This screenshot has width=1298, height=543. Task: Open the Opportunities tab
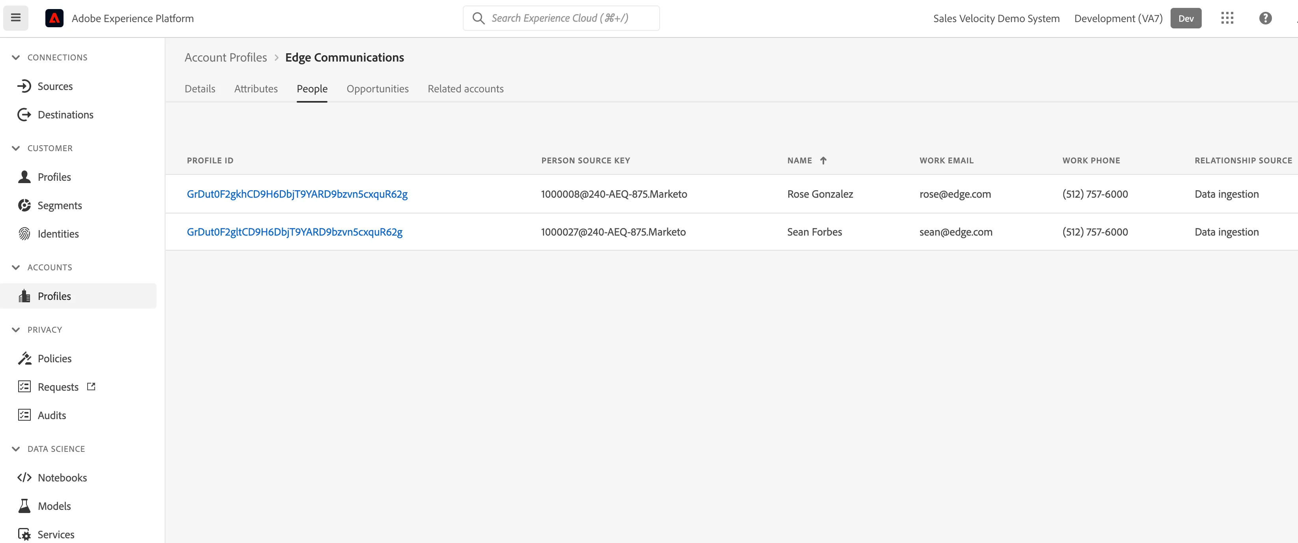pyautogui.click(x=378, y=89)
